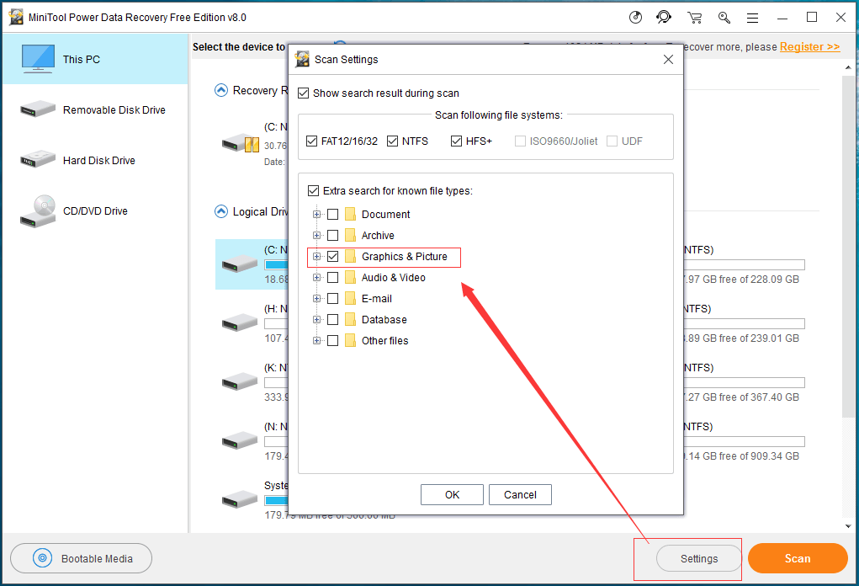Viewport: 859px width, 586px height.
Task: Expand the Document file types node
Action: tap(317, 215)
